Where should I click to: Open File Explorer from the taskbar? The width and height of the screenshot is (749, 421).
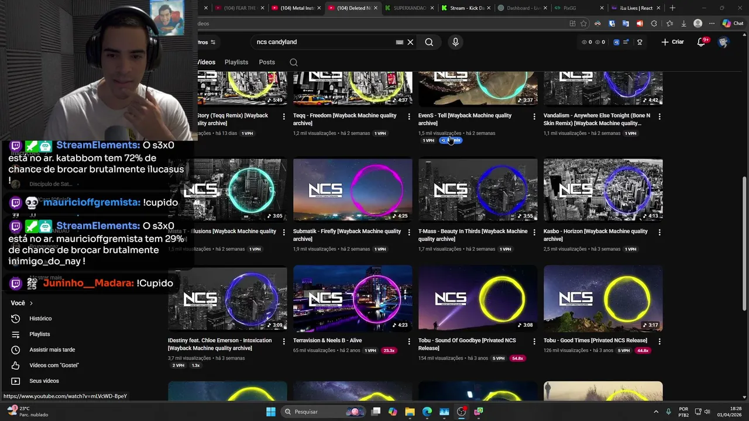[x=410, y=412]
